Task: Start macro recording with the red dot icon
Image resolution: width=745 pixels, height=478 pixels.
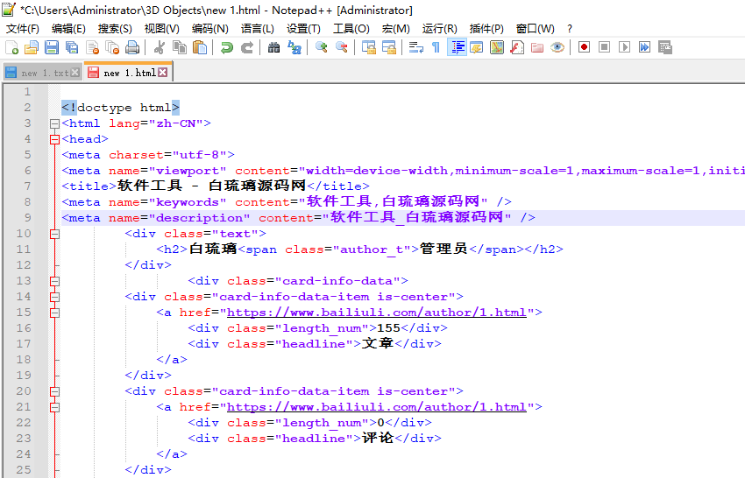Action: (x=584, y=47)
